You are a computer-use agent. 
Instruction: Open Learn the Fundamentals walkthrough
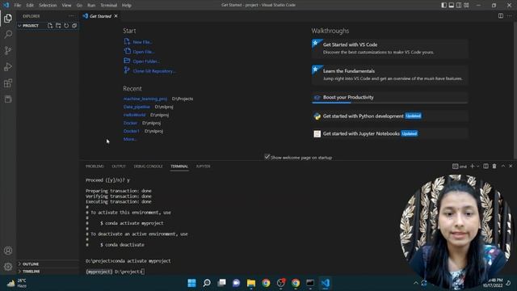point(389,74)
